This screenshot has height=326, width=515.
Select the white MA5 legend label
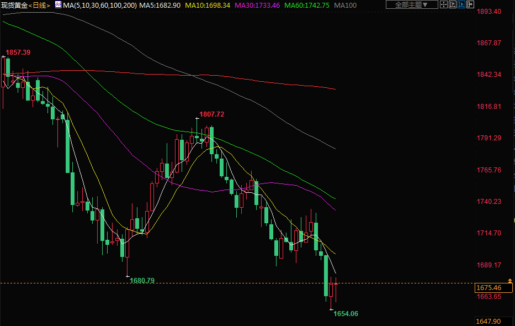pos(160,5)
